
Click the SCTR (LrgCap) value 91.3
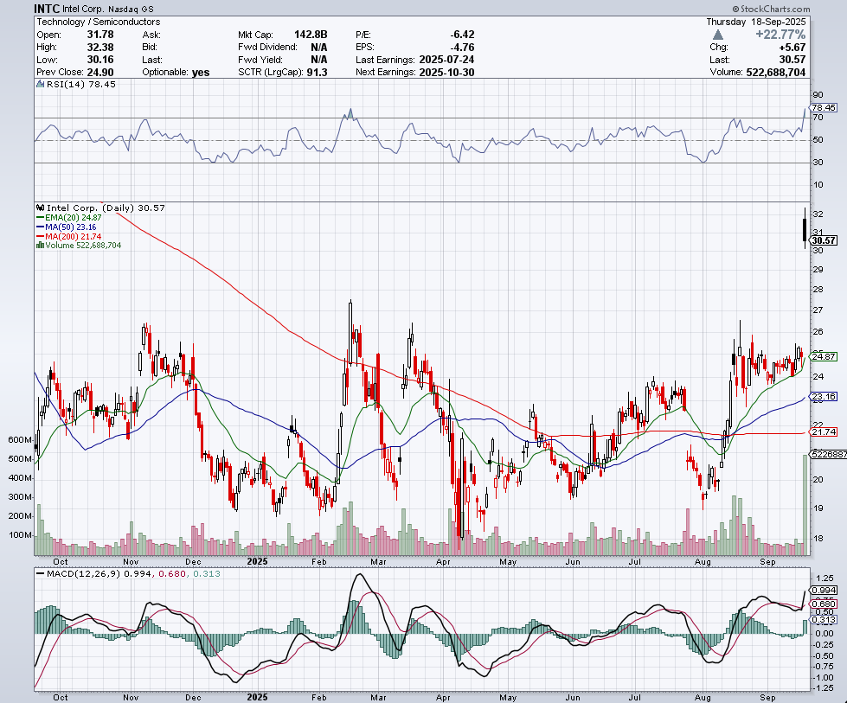318,73
